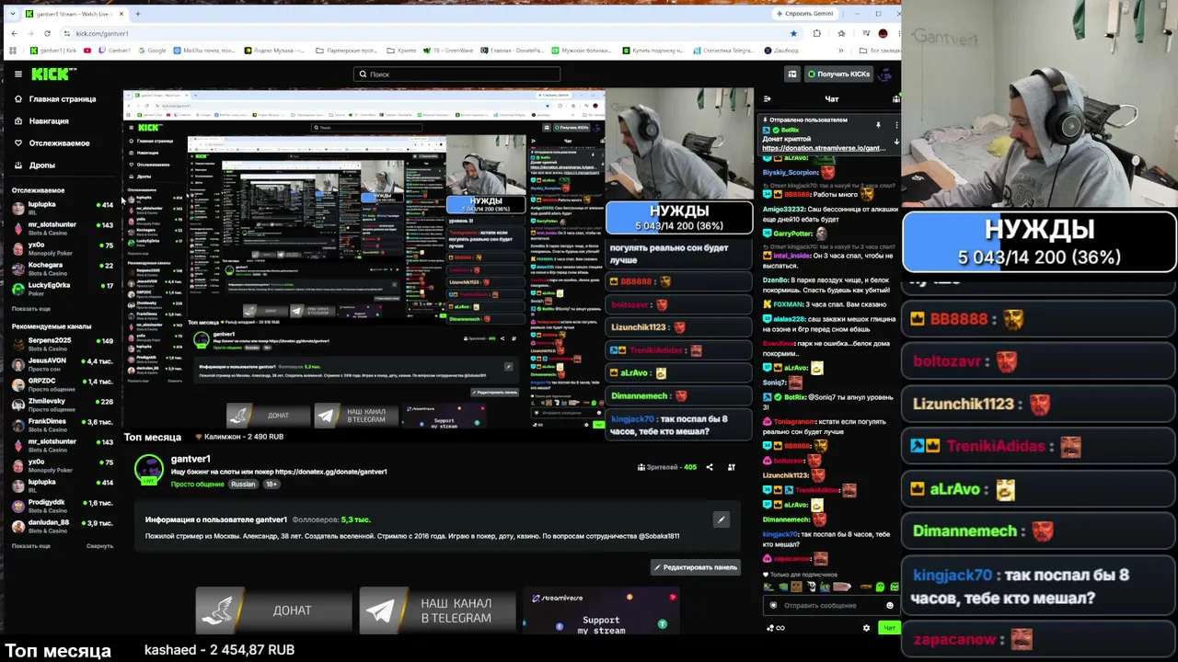Open Serpens2025 recommended channel
The image size is (1178, 662).
point(63,344)
